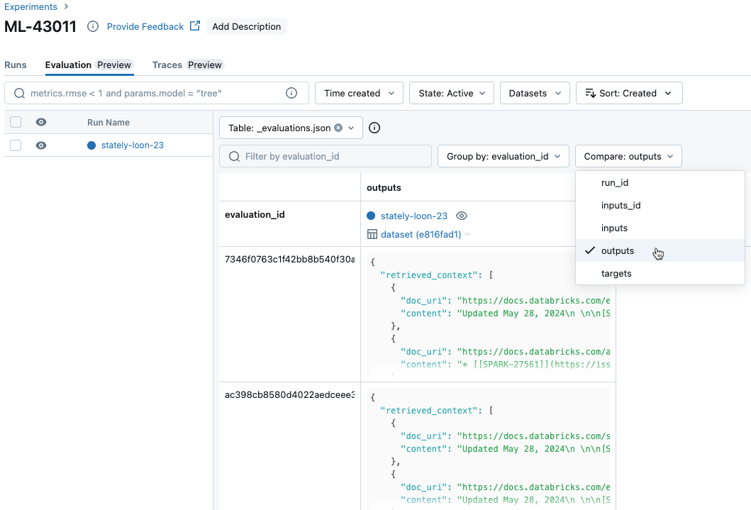The height and width of the screenshot is (510, 751).
Task: Expand the State: Active filter dropdown
Action: tap(451, 93)
